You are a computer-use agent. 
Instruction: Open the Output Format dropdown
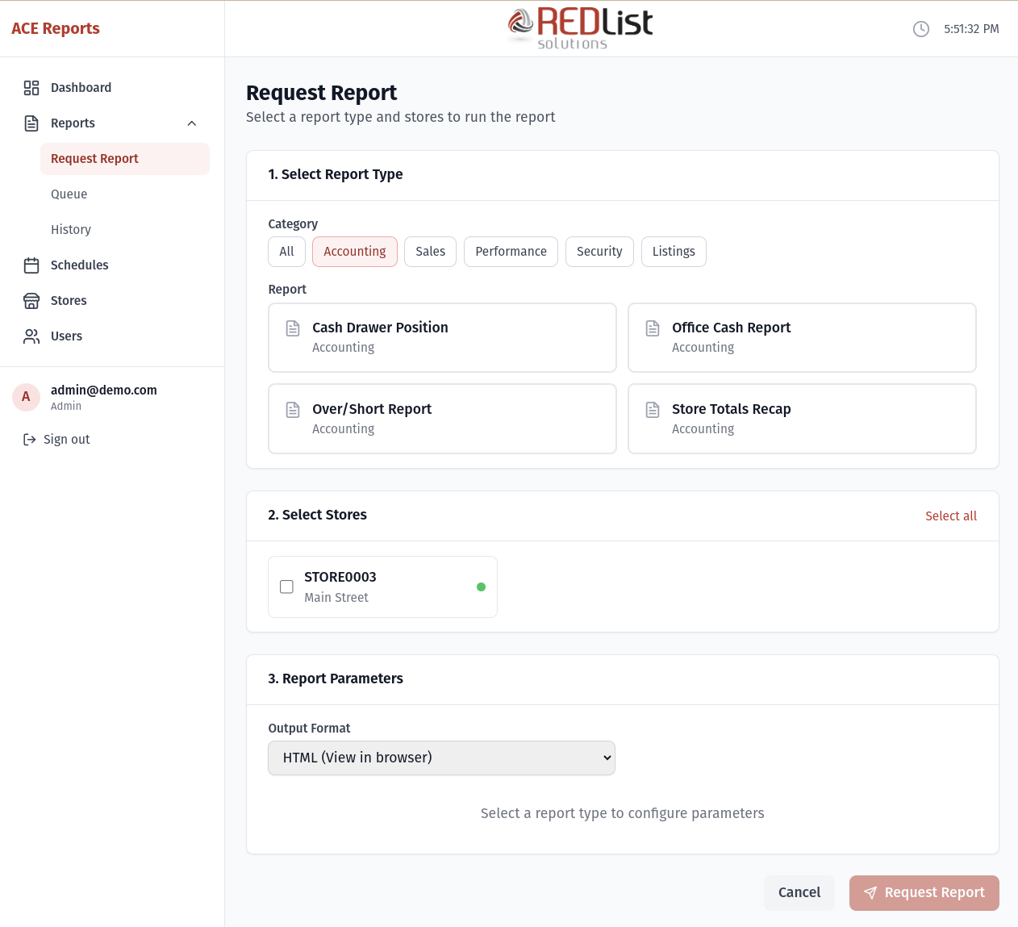[x=441, y=758]
